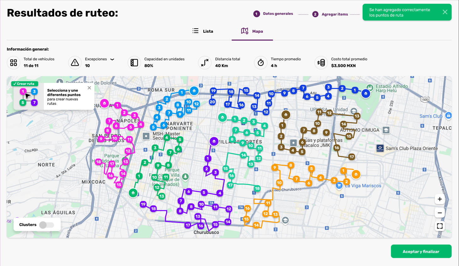The height and width of the screenshot is (266, 459).
Task: Click the Excepciones warning triangle icon
Action: 75,63
